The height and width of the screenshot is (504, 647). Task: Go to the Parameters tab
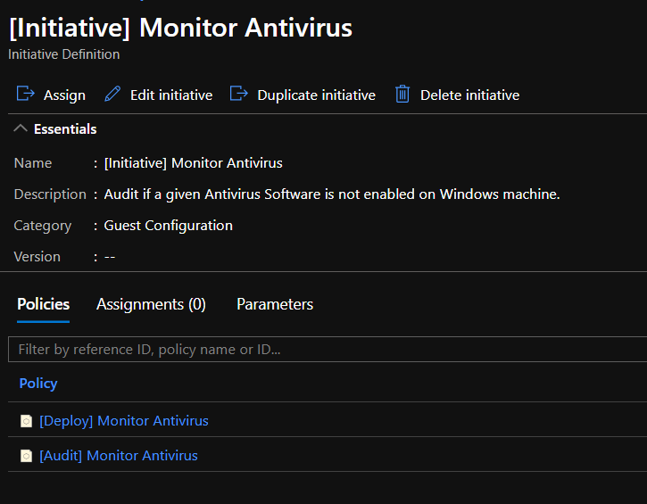pyautogui.click(x=275, y=304)
